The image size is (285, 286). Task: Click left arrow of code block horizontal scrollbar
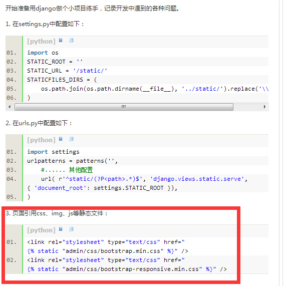click(10, 107)
